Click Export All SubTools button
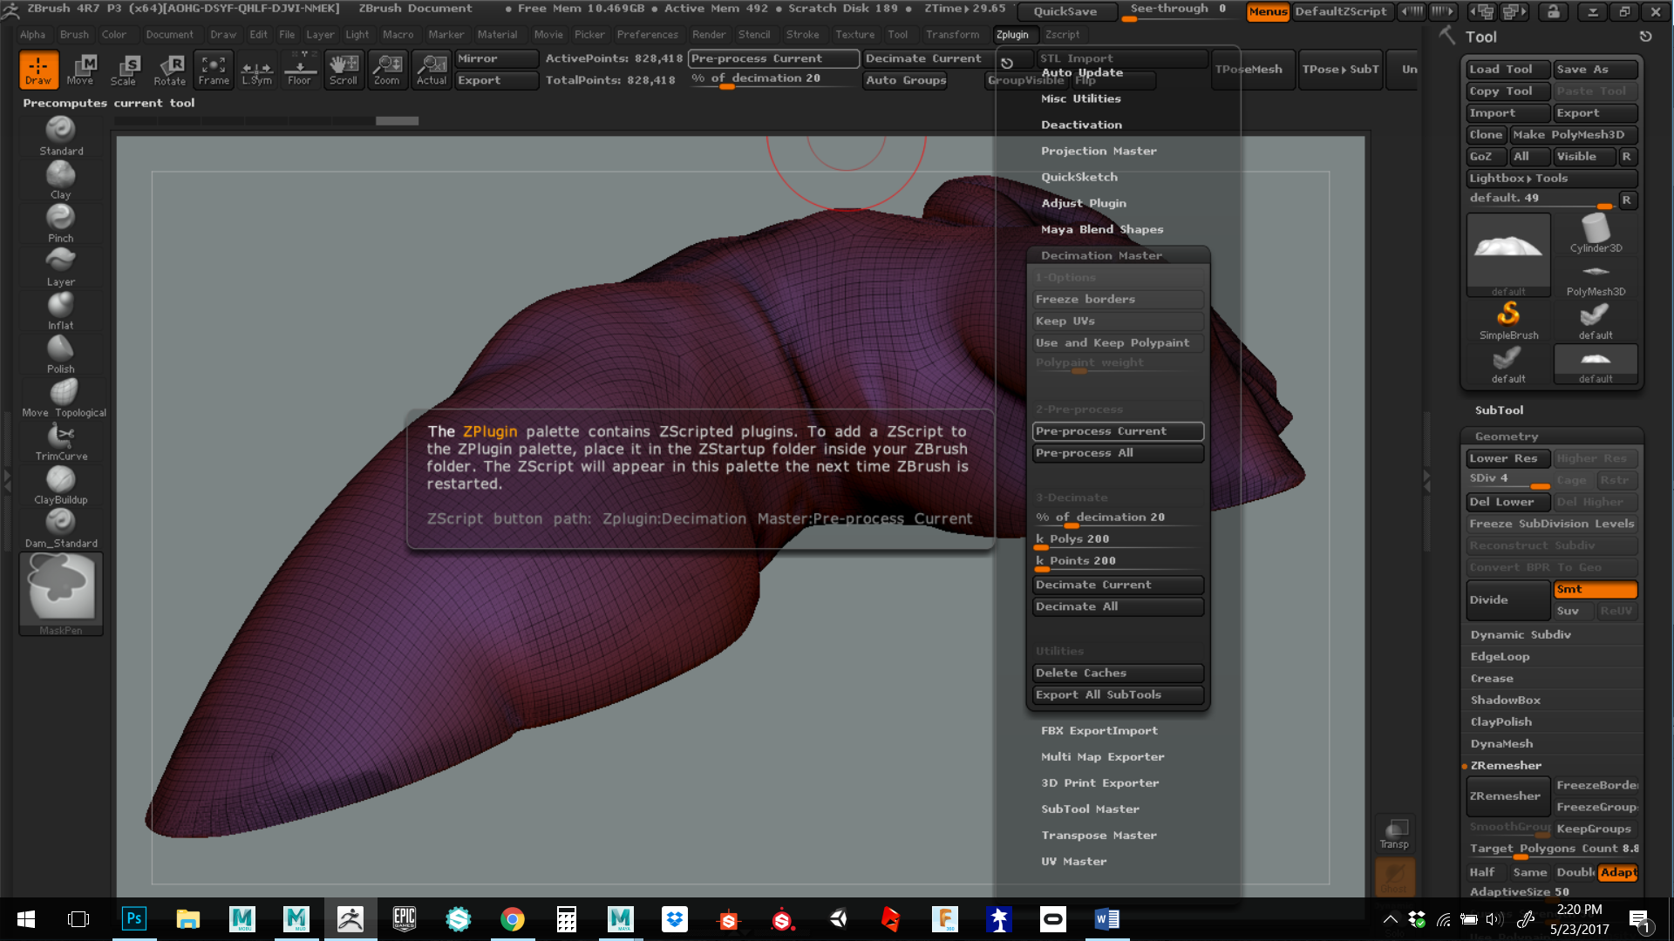1674x941 pixels. click(x=1118, y=695)
